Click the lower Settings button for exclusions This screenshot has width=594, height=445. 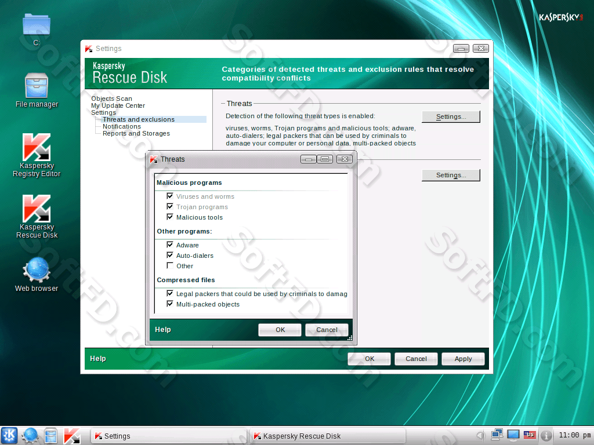pos(451,175)
